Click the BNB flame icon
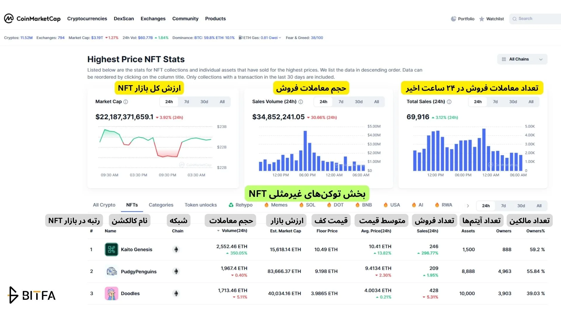Image resolution: width=561 pixels, height=315 pixels. point(357,205)
